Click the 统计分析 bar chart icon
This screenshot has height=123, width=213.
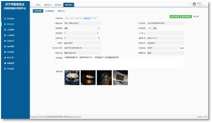click(5, 58)
